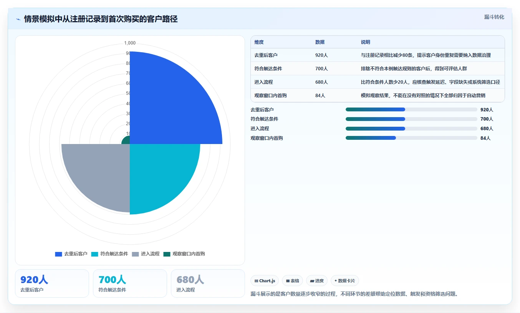This screenshot has width=520, height=313.
Task: Click the 1,000 axis label on the chart
Action: 130,43
